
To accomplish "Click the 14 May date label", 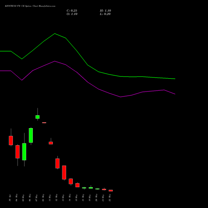I will pos(70,198).
